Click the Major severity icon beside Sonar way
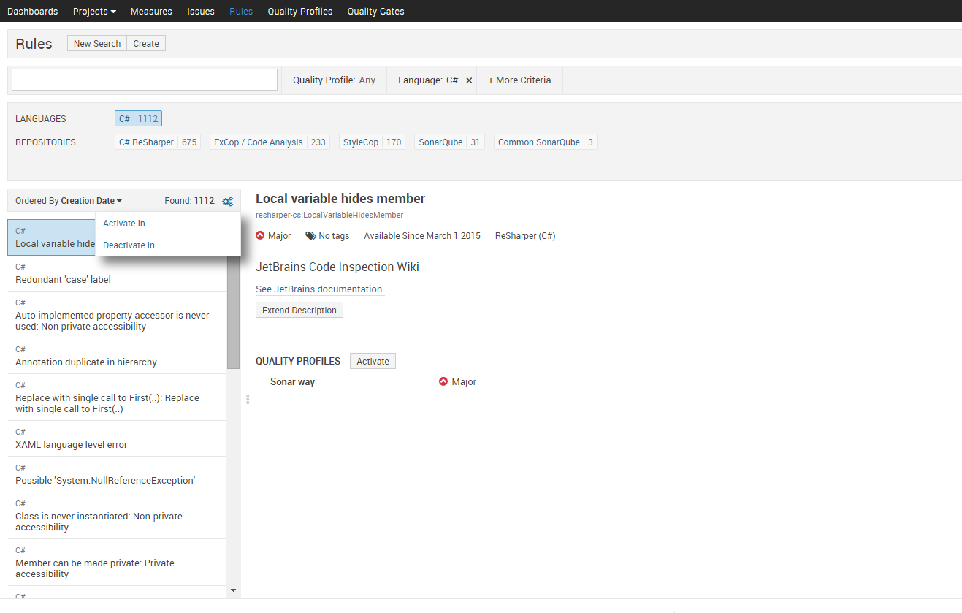Screen dimensions: 962x613 443,381
